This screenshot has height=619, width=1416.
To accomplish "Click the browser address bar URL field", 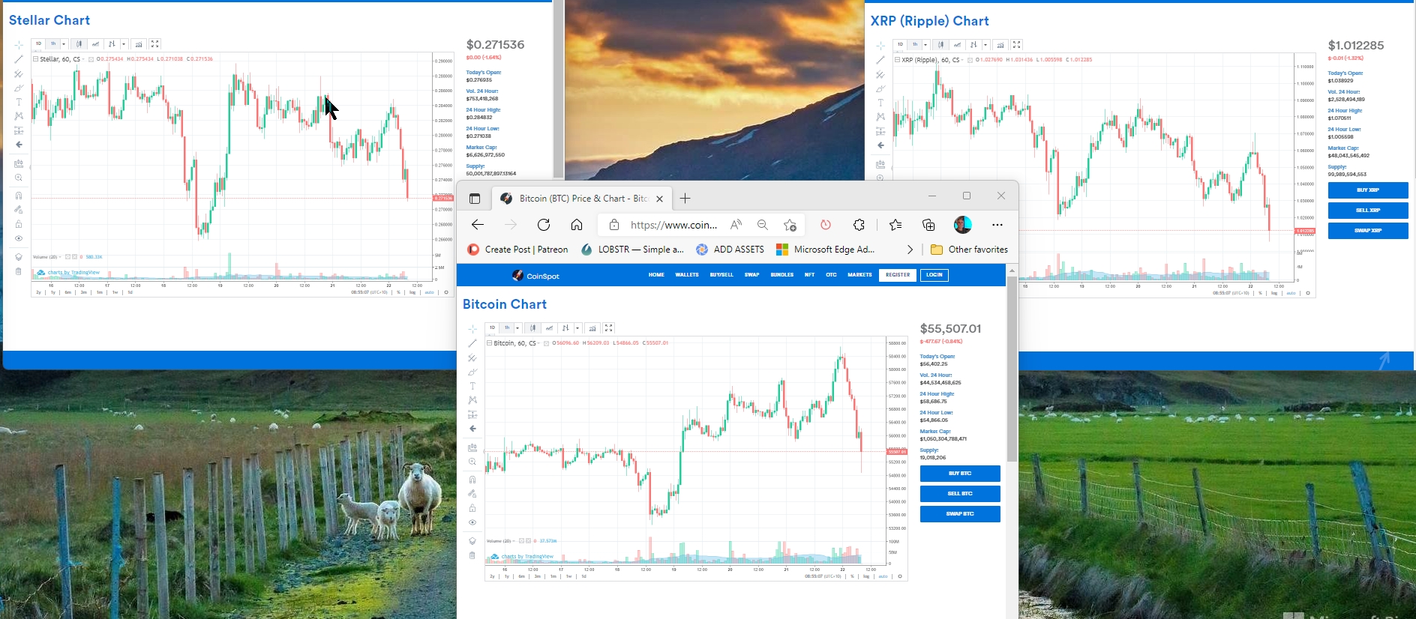I will tap(673, 225).
